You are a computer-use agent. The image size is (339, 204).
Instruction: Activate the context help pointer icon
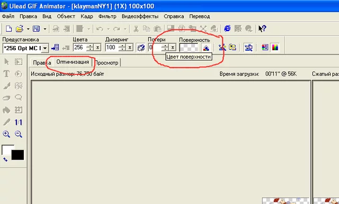(262, 28)
